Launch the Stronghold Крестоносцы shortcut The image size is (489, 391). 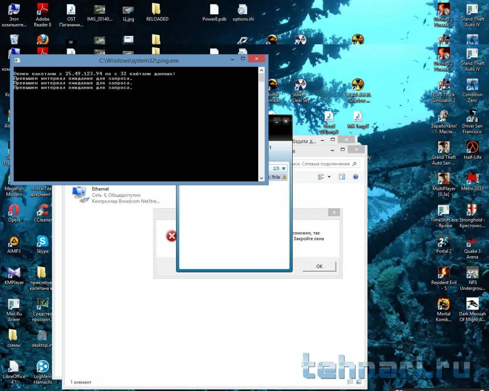pyautogui.click(x=472, y=216)
